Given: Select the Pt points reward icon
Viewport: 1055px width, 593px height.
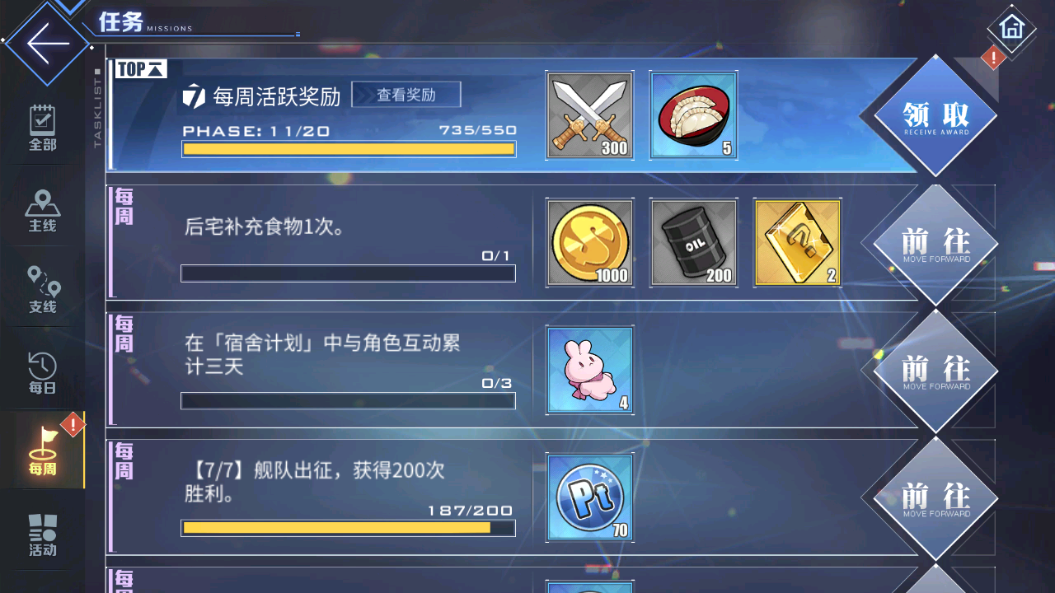Looking at the screenshot, I should pyautogui.click(x=590, y=497).
